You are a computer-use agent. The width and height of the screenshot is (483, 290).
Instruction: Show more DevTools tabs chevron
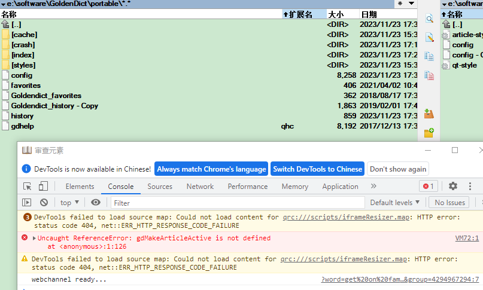[373, 186]
